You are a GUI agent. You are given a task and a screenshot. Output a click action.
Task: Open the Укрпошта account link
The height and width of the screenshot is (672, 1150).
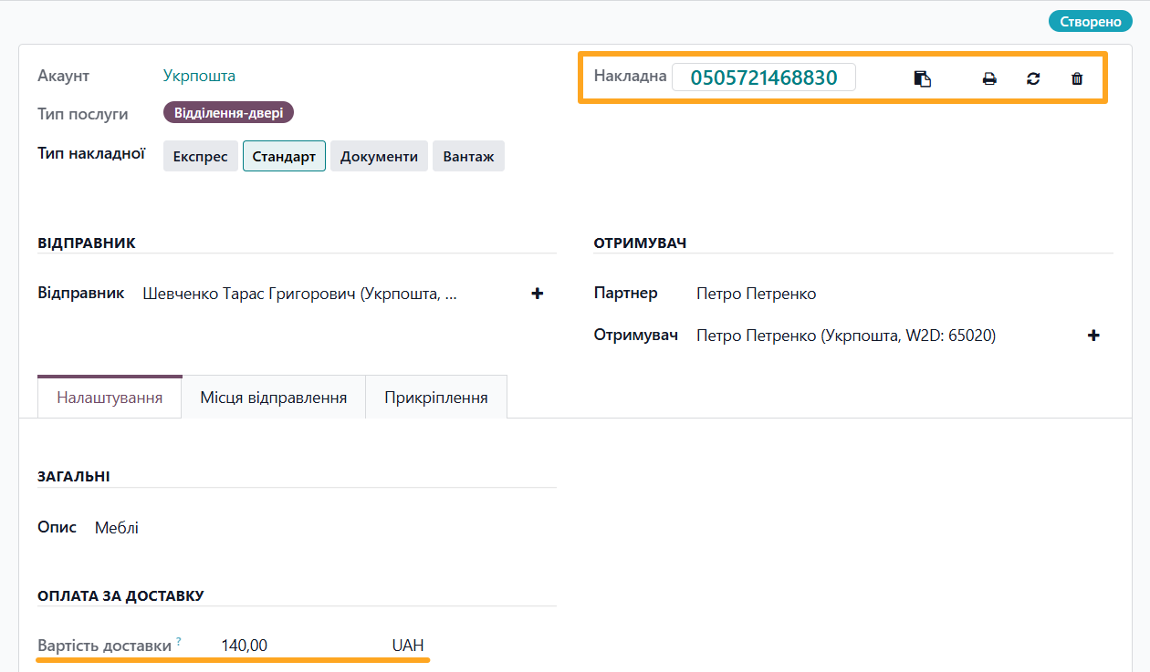click(199, 76)
